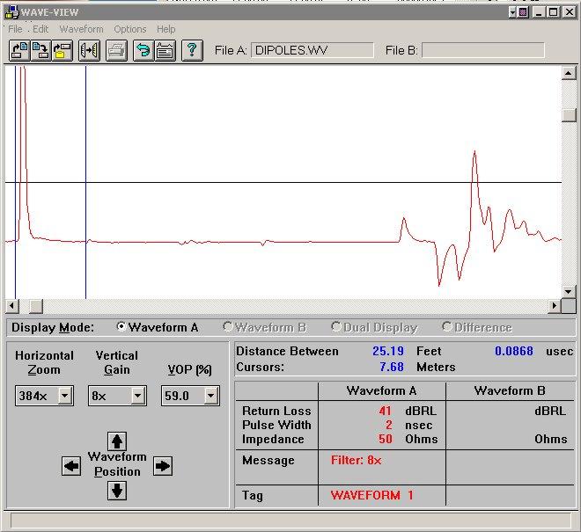Click vertical scrollbar up arrow of plot
Image resolution: width=581 pixels, height=532 pixels.
pos(569,73)
